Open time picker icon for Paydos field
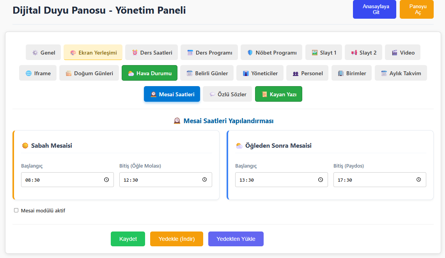The image size is (445, 258). (x=418, y=180)
